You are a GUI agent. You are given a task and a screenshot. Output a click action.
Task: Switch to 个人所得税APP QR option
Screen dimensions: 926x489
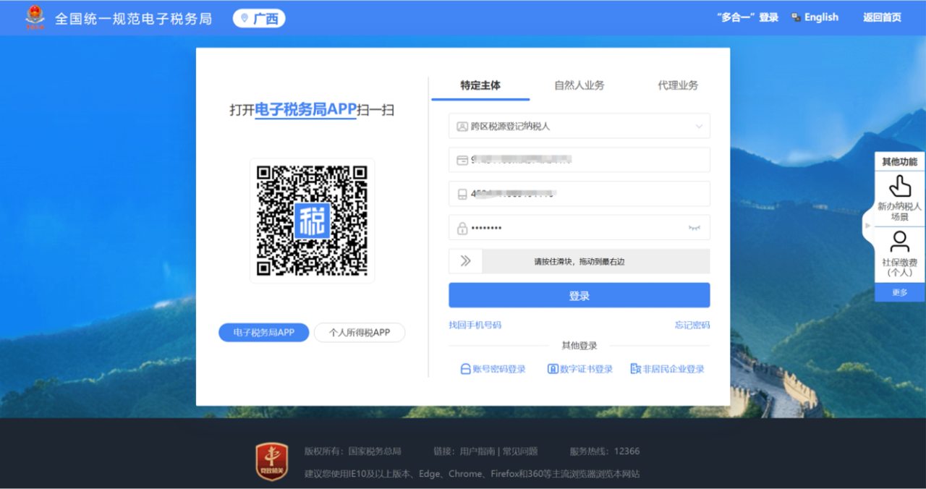[x=360, y=332]
